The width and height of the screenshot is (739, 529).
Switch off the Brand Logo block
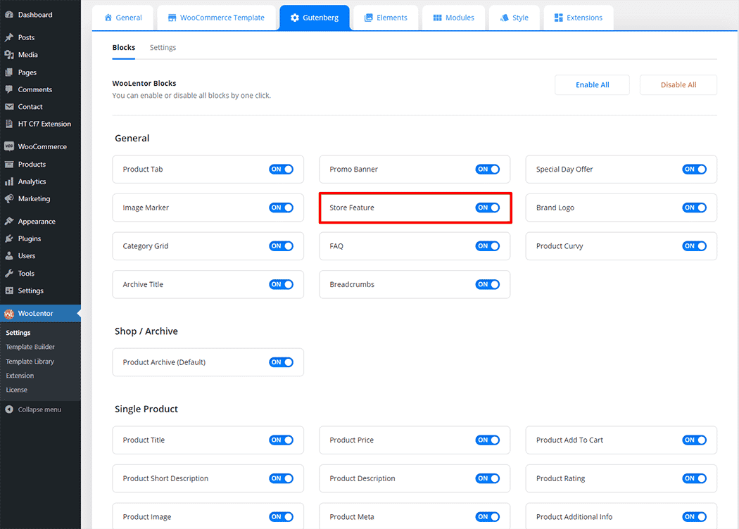point(694,208)
